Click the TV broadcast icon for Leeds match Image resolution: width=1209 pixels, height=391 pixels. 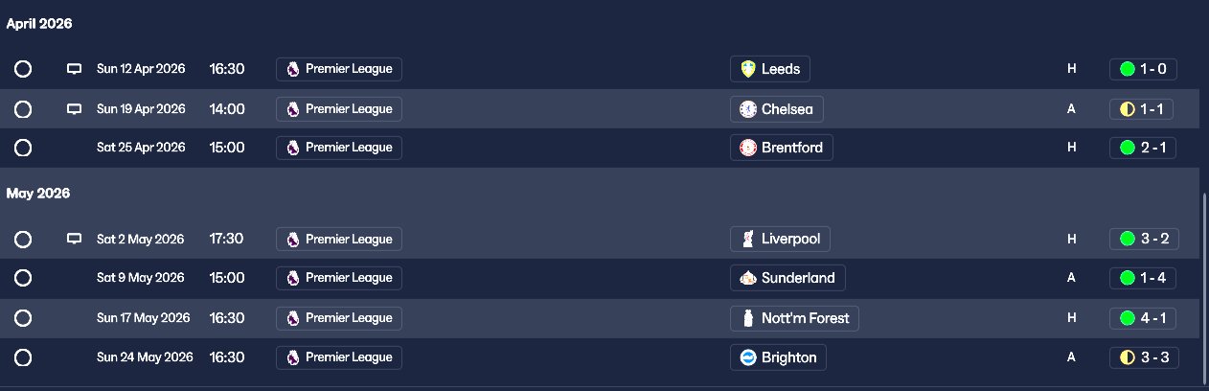[74, 69]
